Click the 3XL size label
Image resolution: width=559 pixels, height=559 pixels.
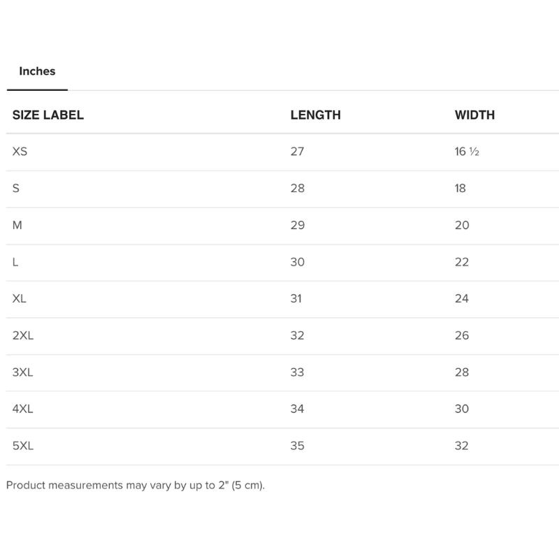[x=23, y=372]
